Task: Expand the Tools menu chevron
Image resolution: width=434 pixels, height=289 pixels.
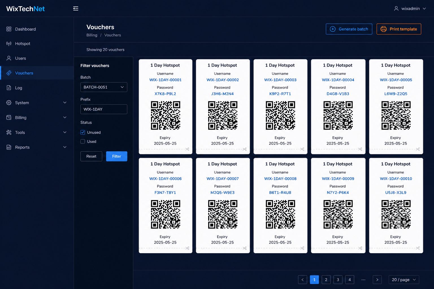Action: pyautogui.click(x=65, y=132)
